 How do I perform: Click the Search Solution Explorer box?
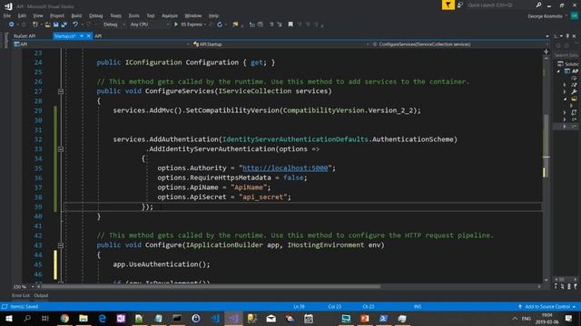click(566, 54)
